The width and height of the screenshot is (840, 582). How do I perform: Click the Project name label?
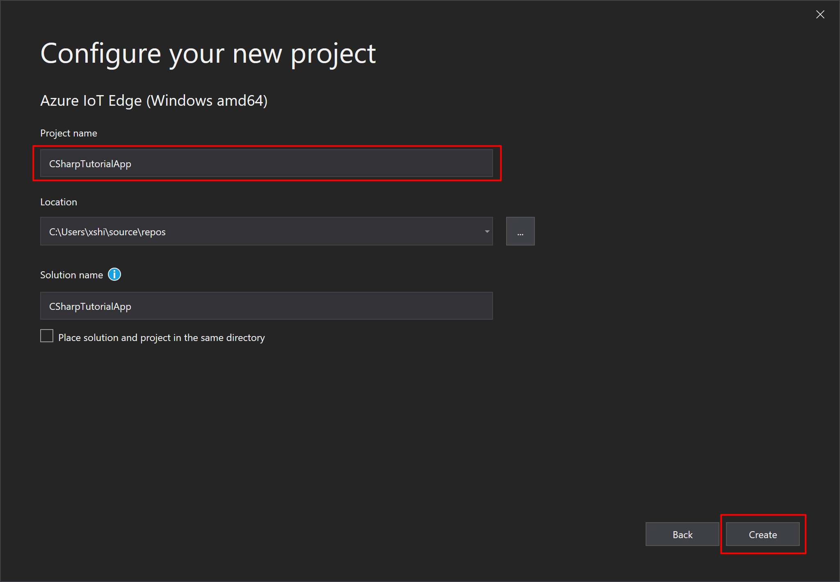[x=68, y=133]
